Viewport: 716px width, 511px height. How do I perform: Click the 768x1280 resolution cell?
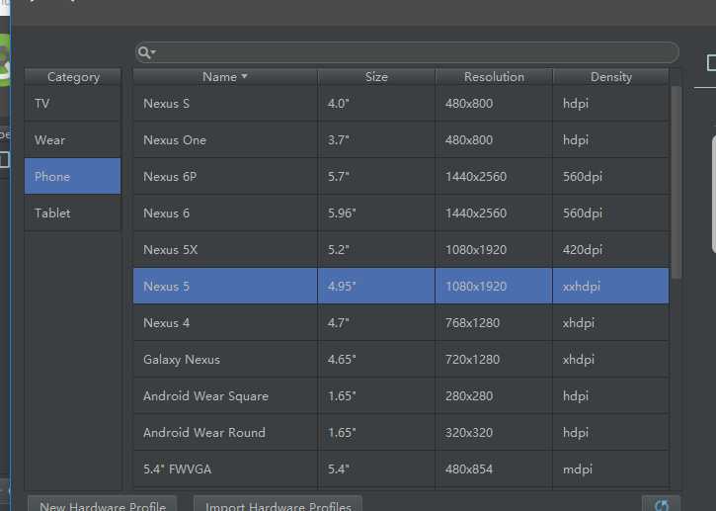(494, 322)
